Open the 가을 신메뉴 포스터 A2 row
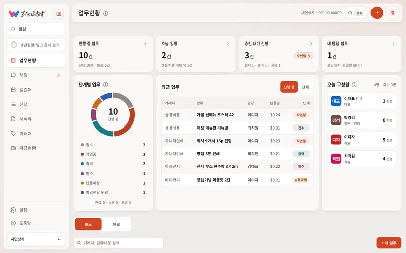The image size is (406, 253). pyautogui.click(x=237, y=115)
